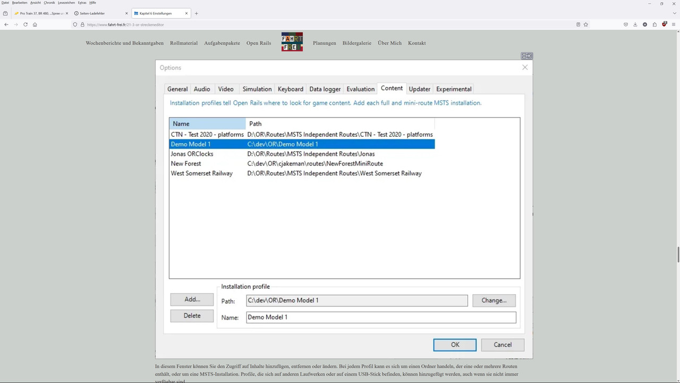The image size is (680, 383).
Task: Select the West Somerset Railway row
Action: pos(302,173)
